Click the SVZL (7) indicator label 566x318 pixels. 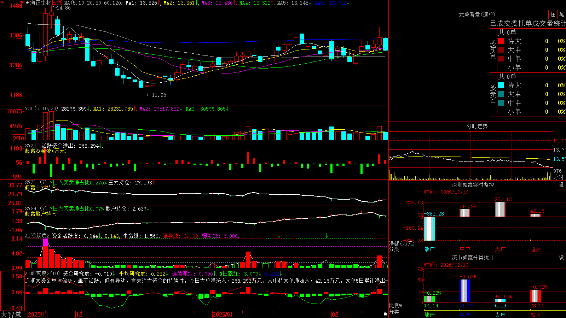[x=36, y=183]
